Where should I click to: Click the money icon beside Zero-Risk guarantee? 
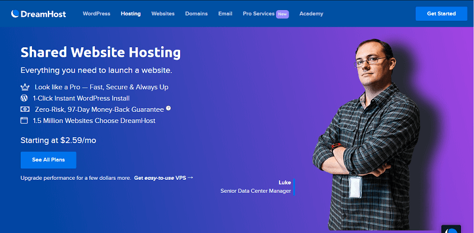(25, 109)
